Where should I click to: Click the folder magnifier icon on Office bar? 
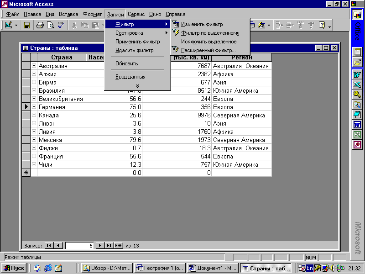(357, 105)
